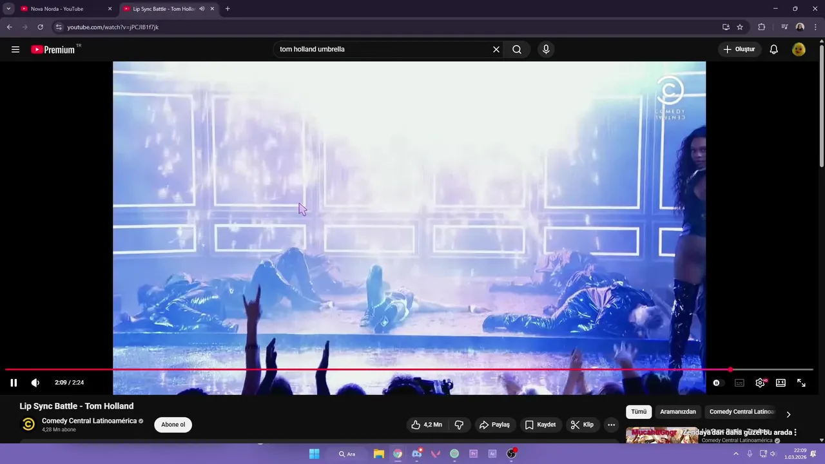
Task: Open the suggested video thumbnail
Action: tap(662, 436)
